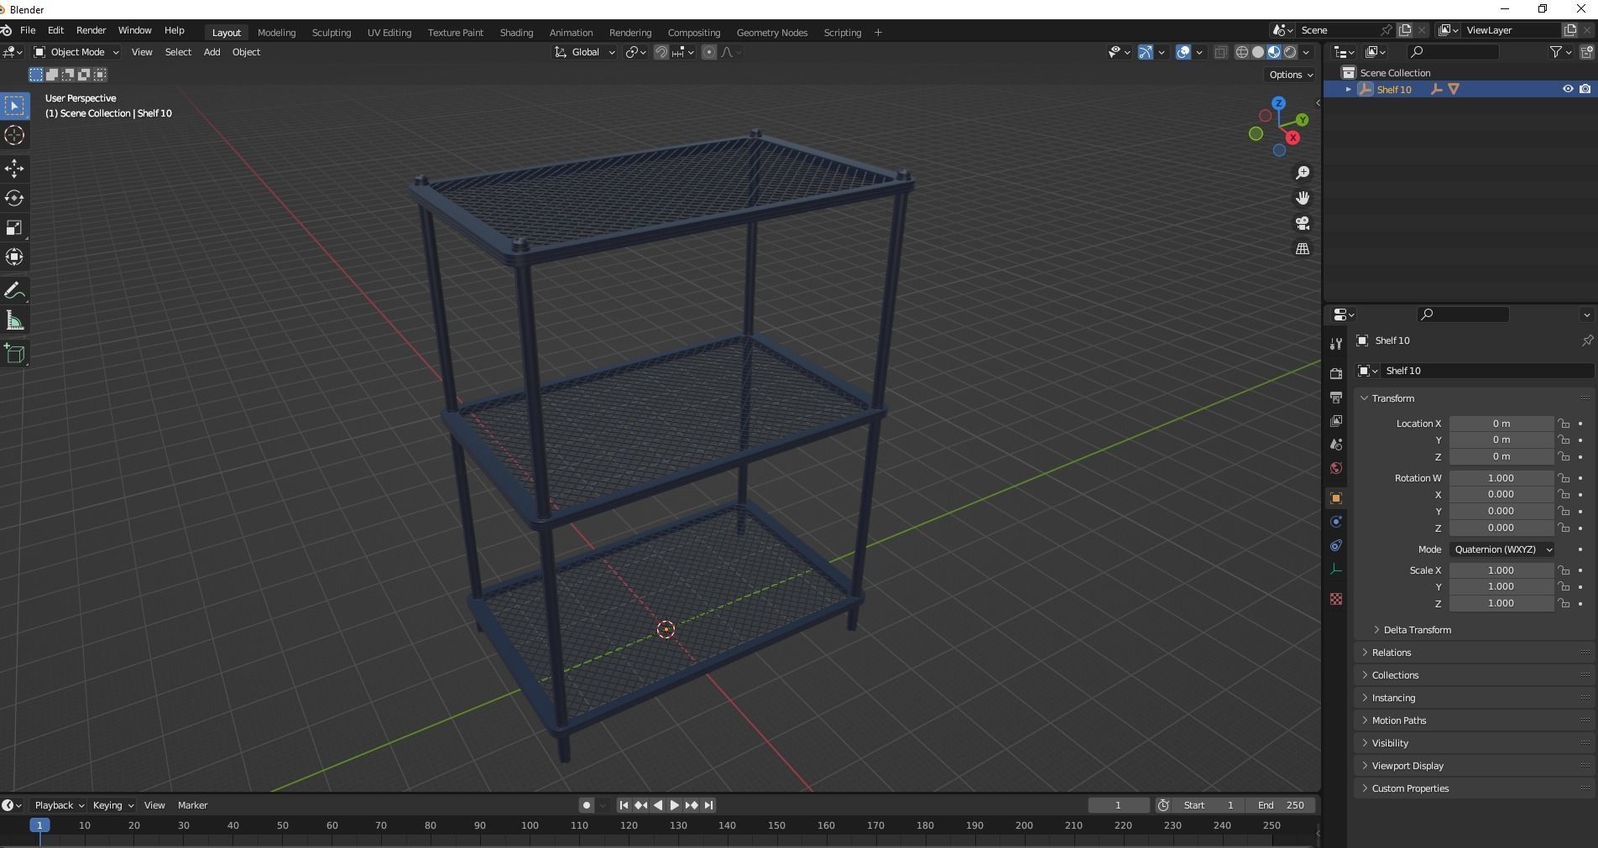Click the blue Z axis on the gizmo

click(1278, 103)
